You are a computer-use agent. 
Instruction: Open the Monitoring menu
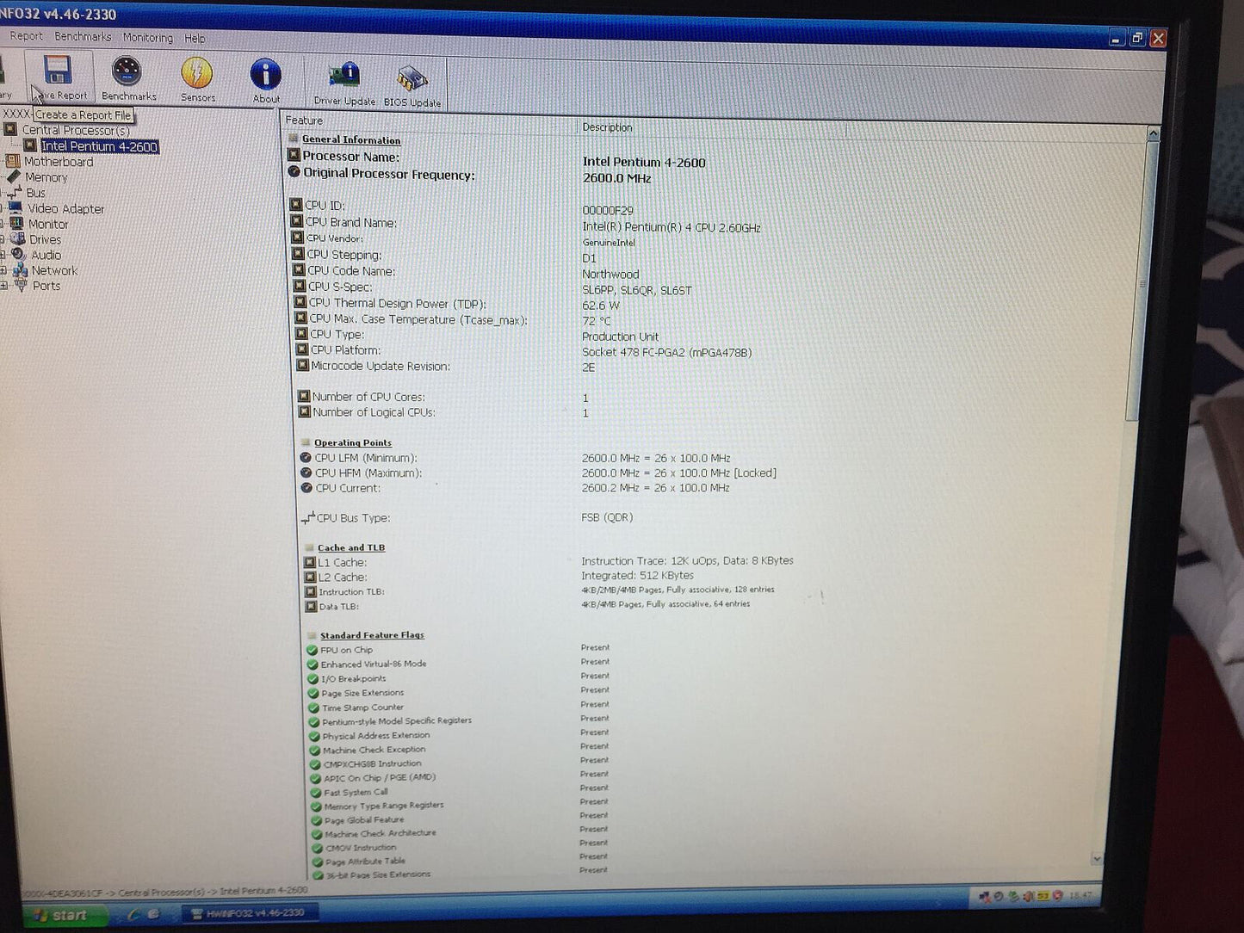pos(147,38)
